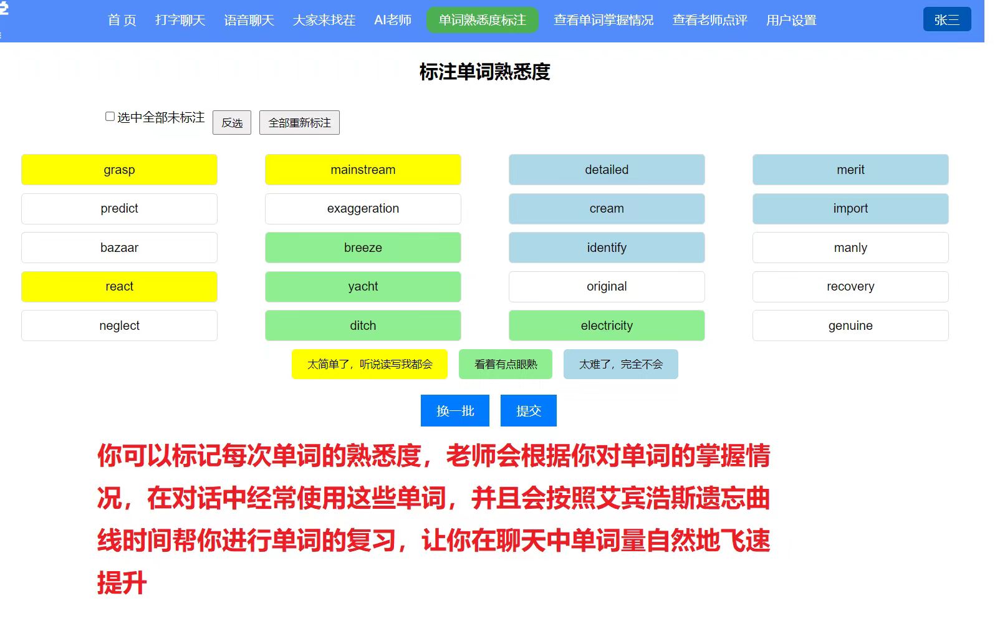1005x641 pixels.
Task: Mark selected words as 太简单了，听说读写我都会
Action: (x=369, y=364)
